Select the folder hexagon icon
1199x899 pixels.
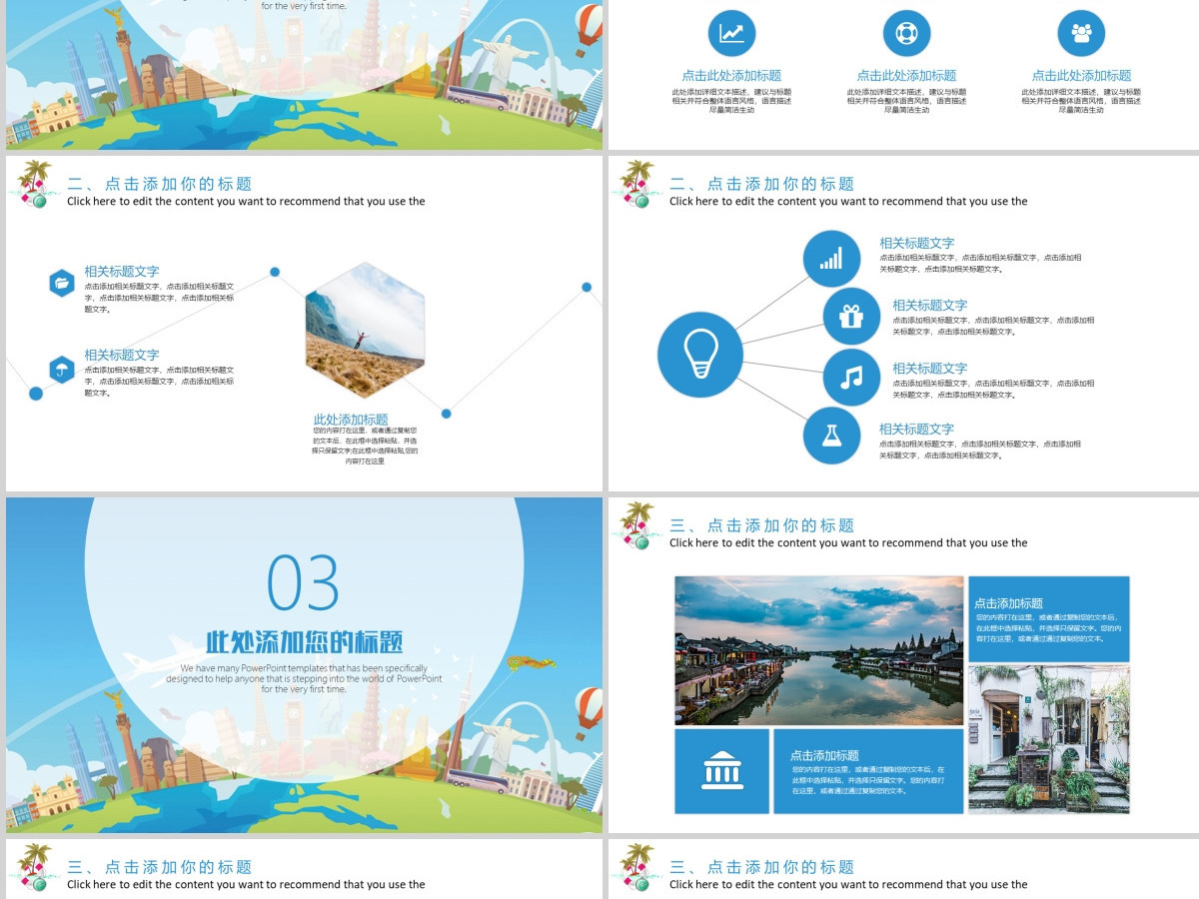(62, 284)
